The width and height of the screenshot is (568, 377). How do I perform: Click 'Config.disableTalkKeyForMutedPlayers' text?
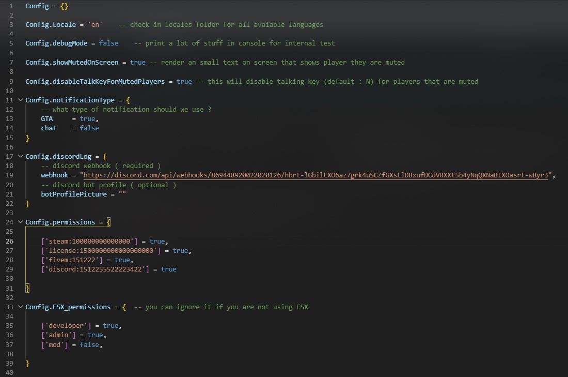click(x=95, y=82)
